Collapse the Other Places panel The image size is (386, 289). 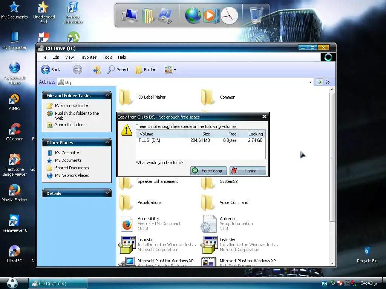point(107,142)
